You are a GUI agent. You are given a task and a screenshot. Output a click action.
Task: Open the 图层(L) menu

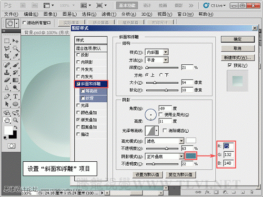[x=70, y=14]
